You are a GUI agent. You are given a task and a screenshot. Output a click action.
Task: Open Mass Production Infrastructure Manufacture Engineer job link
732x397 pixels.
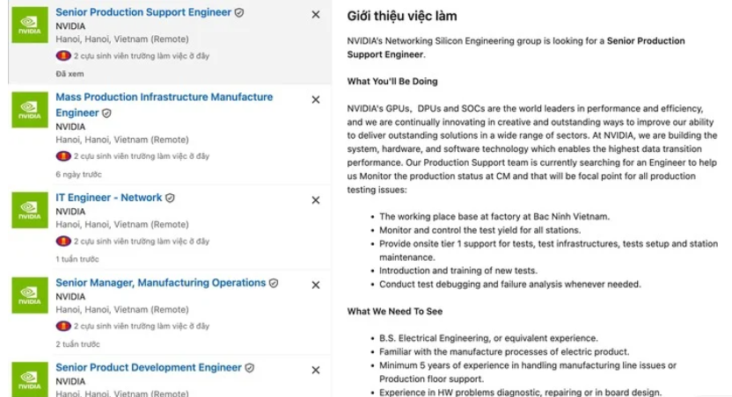165,105
